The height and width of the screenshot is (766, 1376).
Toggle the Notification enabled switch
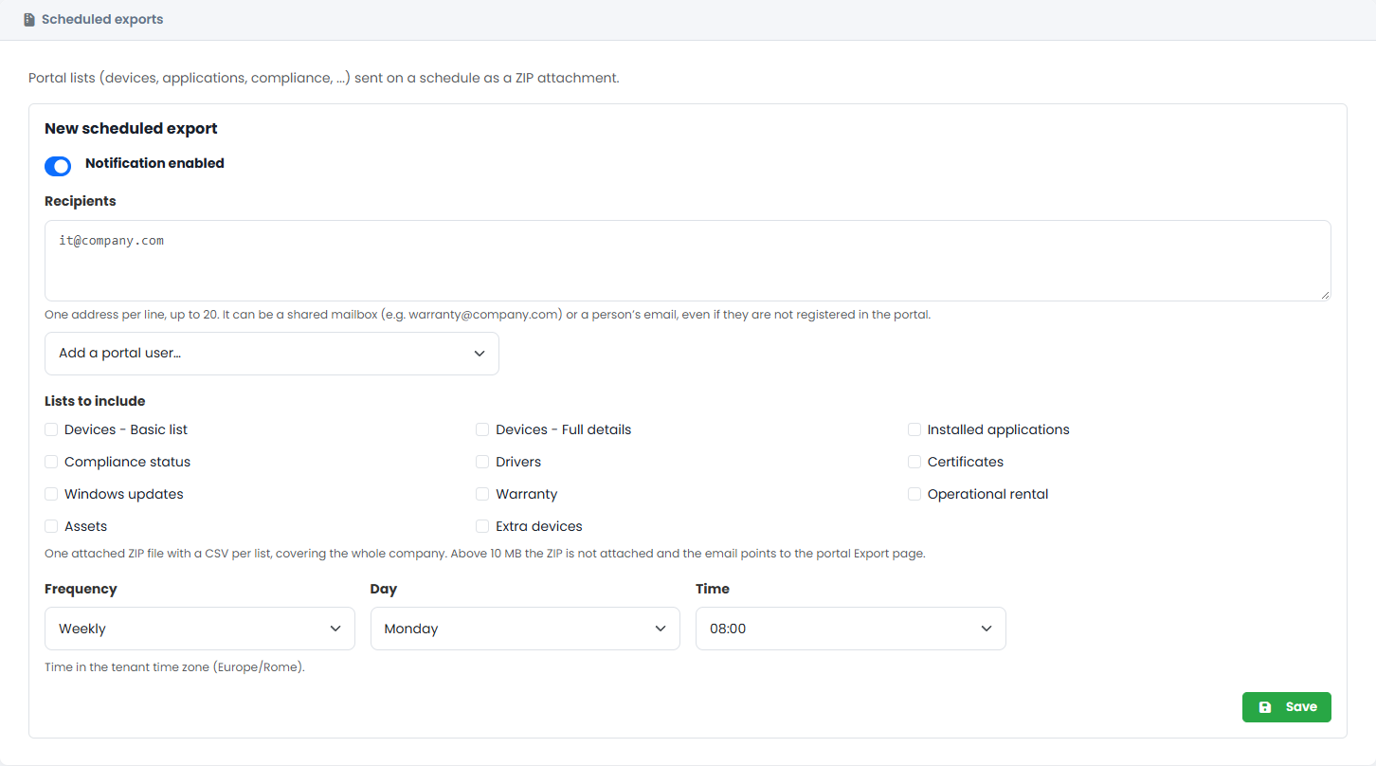58,166
